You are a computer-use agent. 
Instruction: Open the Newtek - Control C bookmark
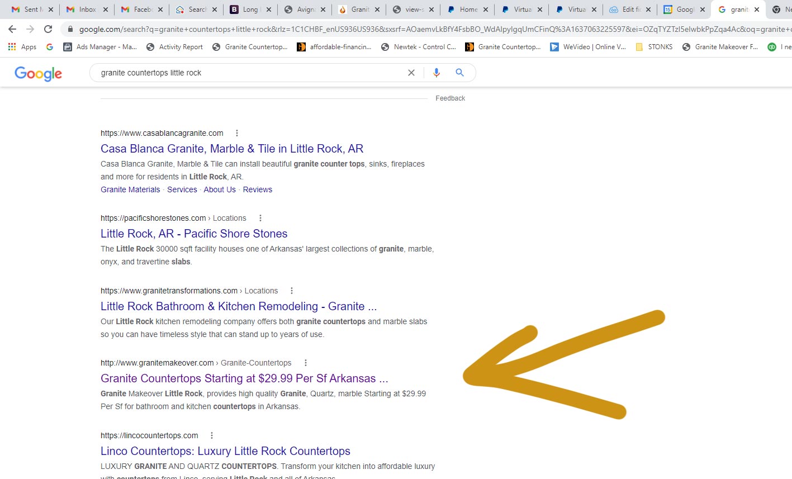(419, 47)
